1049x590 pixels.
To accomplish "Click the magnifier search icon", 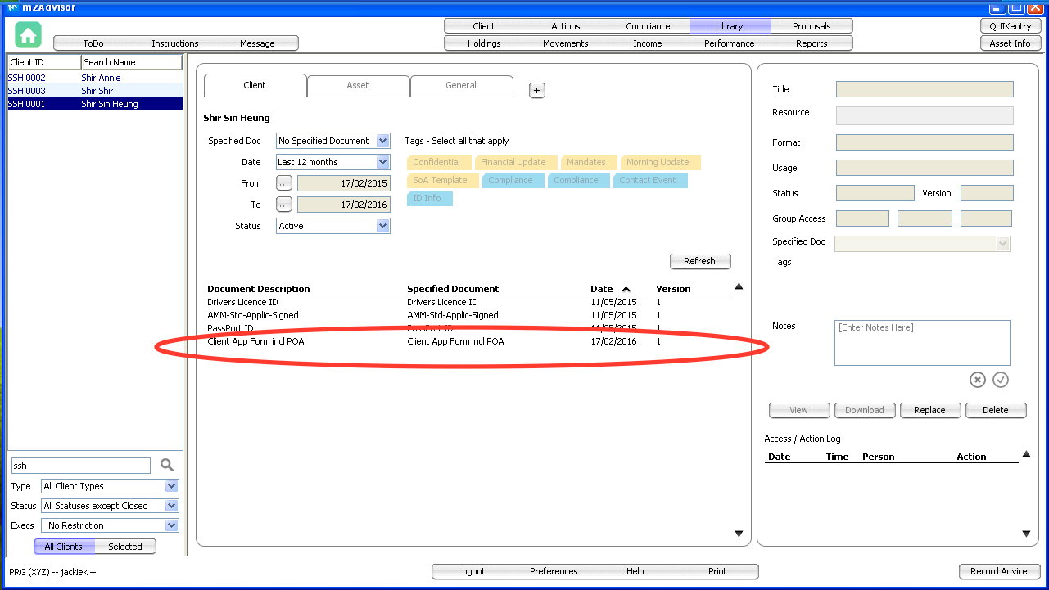I will coord(167,466).
